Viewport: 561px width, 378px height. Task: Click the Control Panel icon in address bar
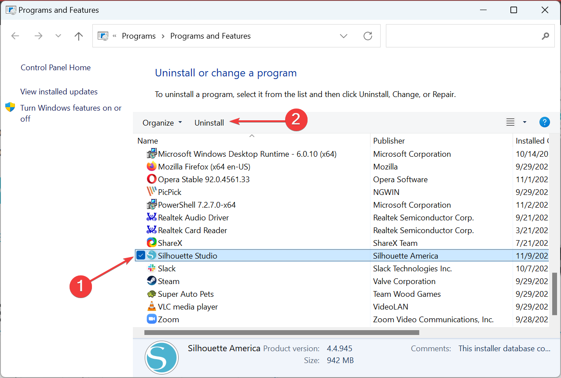click(x=103, y=36)
